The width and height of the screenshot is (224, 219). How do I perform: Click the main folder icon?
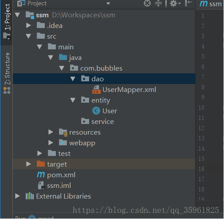[52, 47]
